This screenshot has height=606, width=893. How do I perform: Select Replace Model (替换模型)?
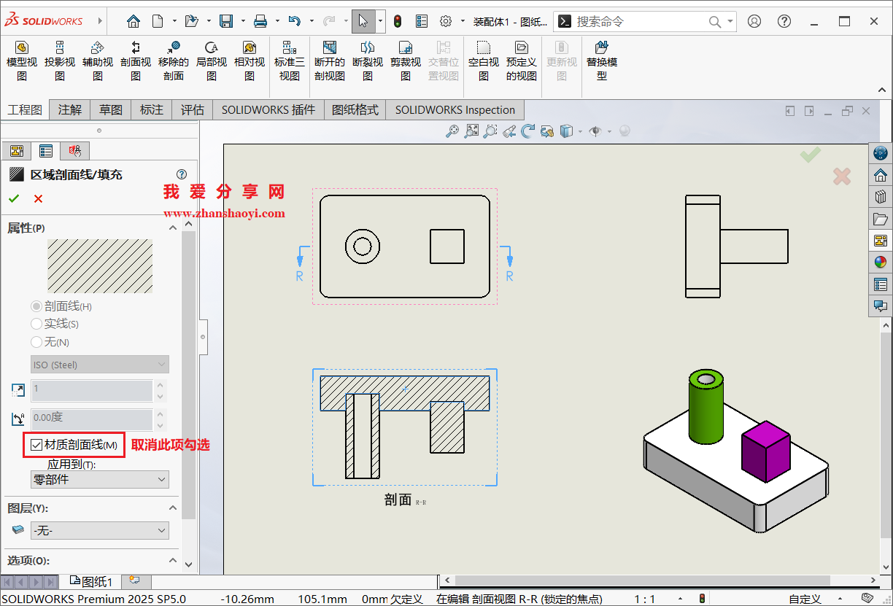click(x=602, y=61)
